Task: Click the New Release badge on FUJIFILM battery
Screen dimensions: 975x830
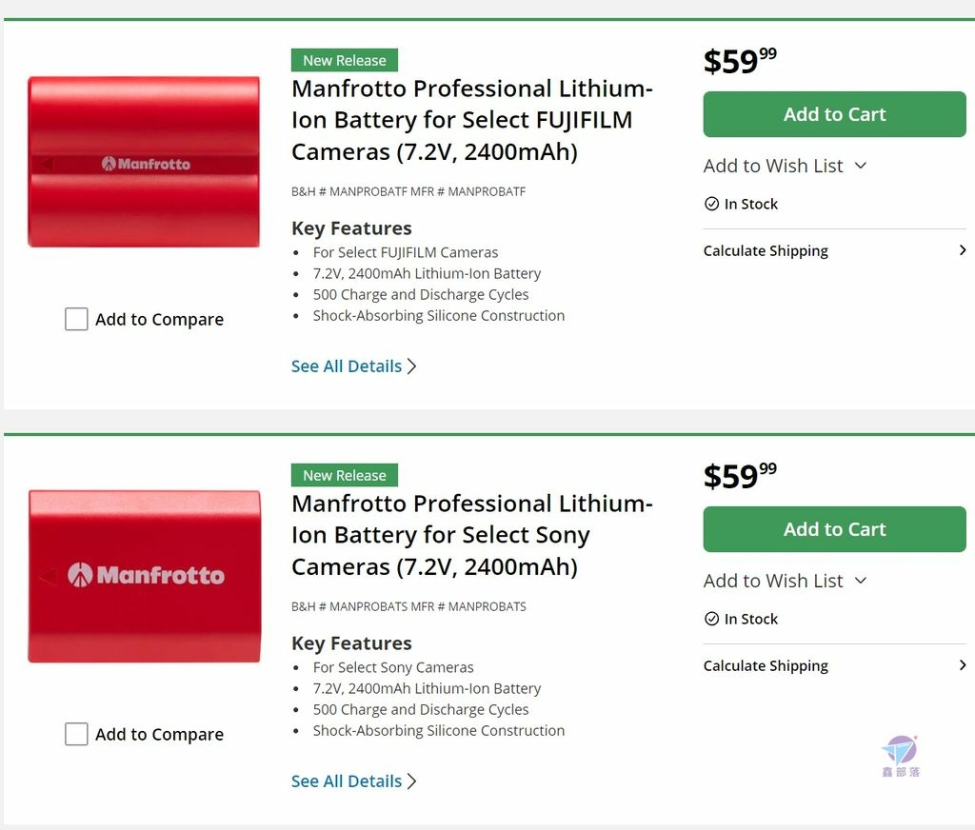Action: tap(345, 60)
